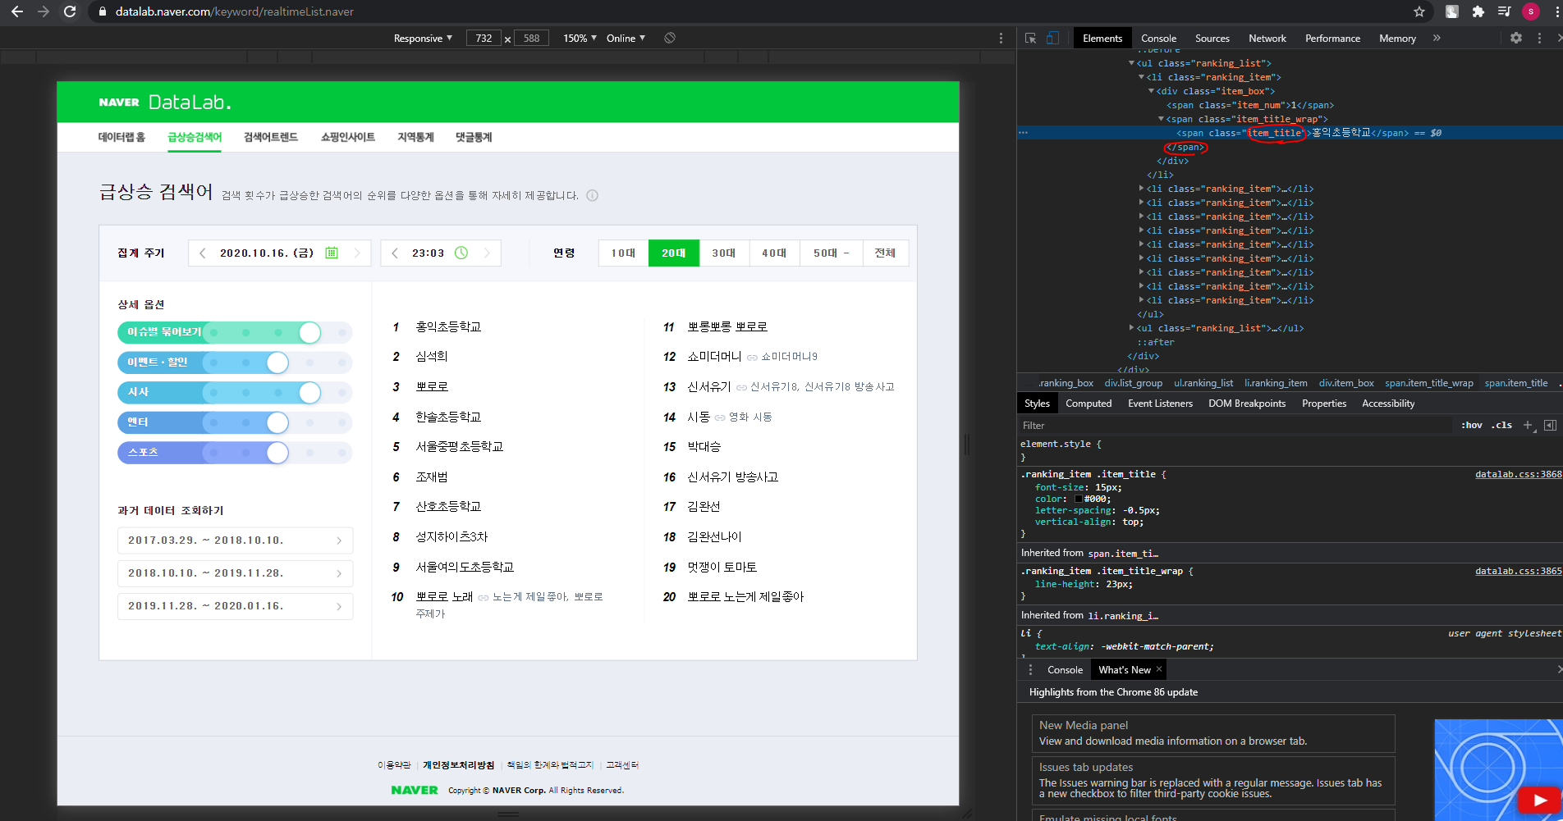Select 20대 age group

(674, 253)
